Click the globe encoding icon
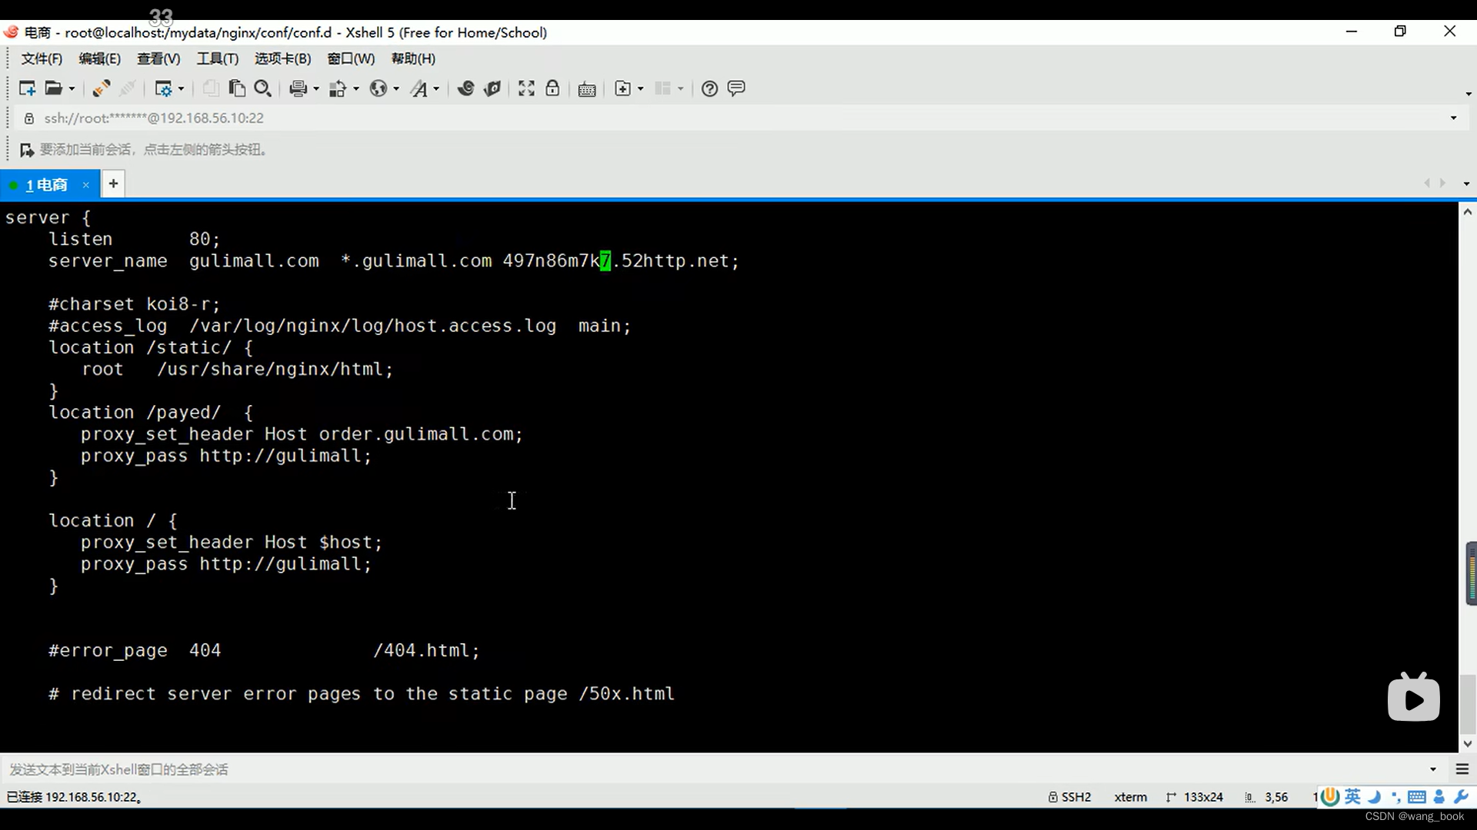 pyautogui.click(x=378, y=88)
